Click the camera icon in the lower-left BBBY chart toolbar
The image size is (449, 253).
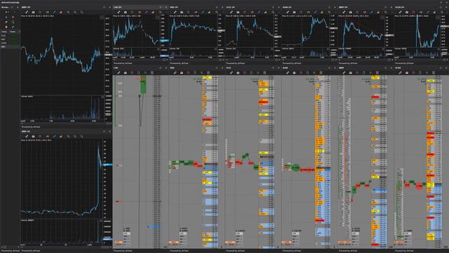33,136
